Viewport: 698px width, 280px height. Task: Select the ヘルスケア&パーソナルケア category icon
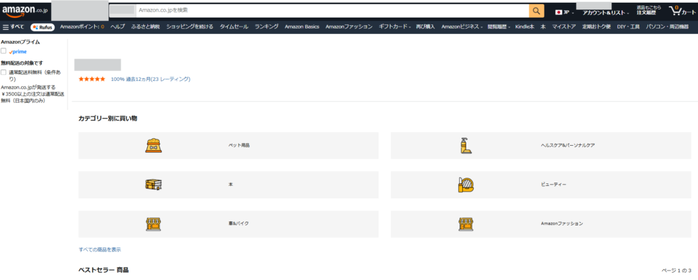[466, 145]
